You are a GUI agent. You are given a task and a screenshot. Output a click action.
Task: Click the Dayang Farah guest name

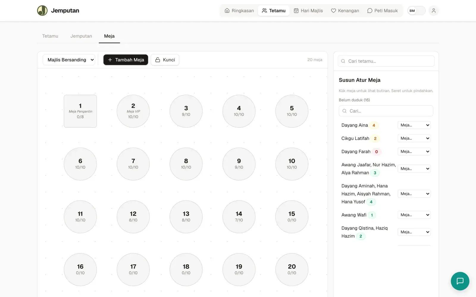(x=356, y=151)
